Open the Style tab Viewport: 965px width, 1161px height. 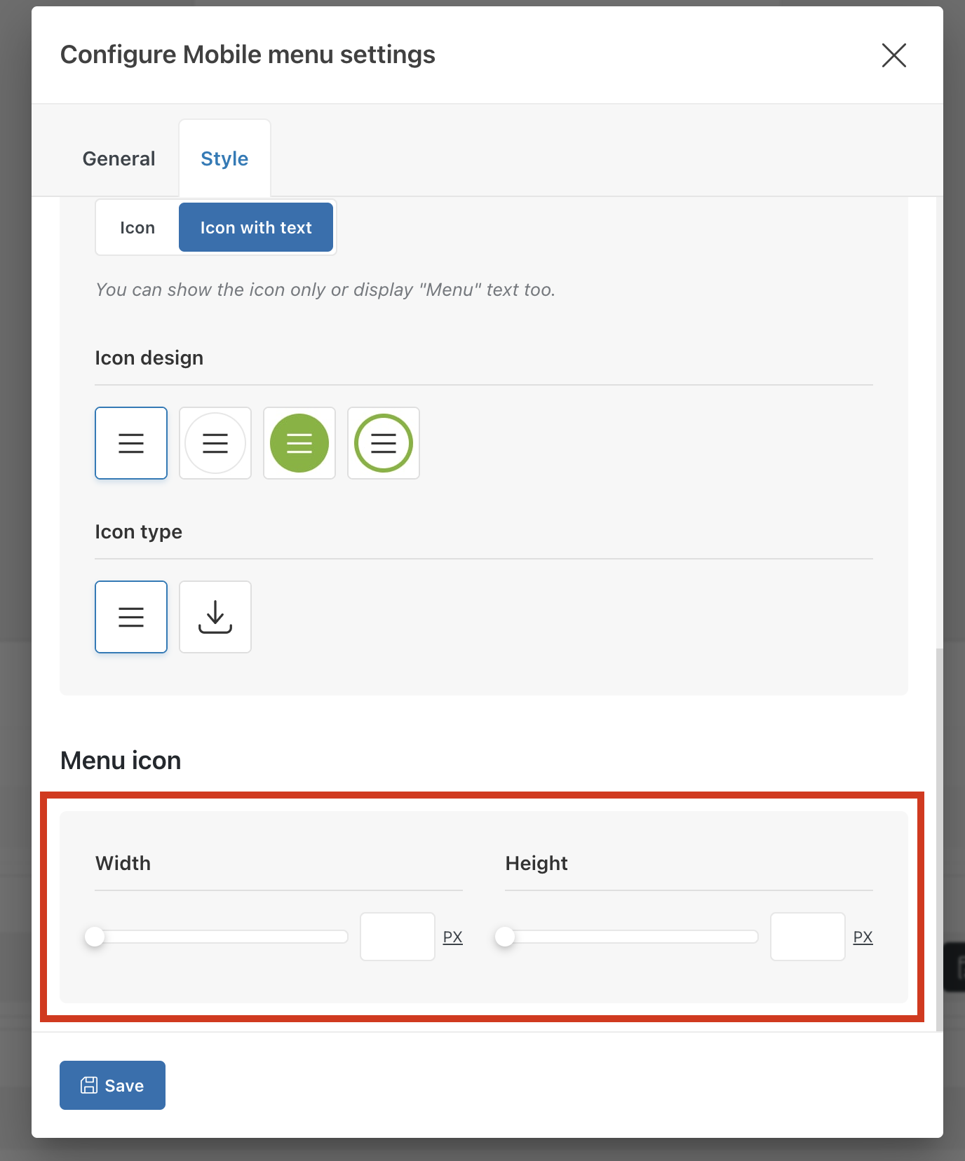point(224,159)
